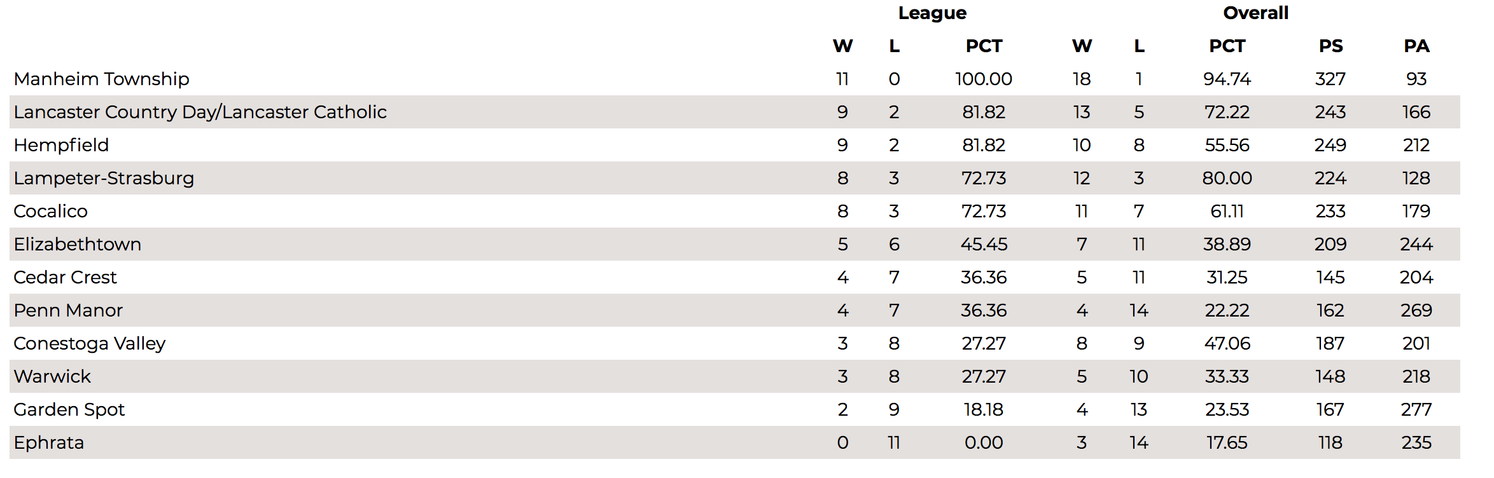
Task: Open the Elizabethtown team entry
Action: pyautogui.click(x=77, y=244)
